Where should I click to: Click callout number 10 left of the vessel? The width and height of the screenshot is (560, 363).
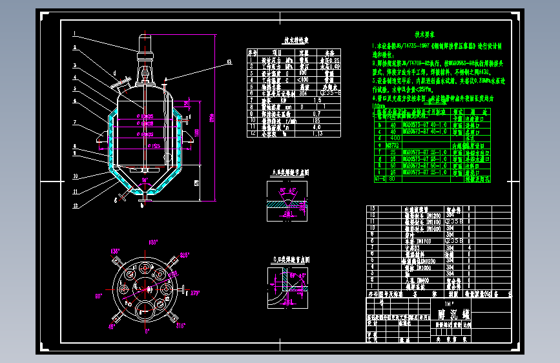pos(76,176)
